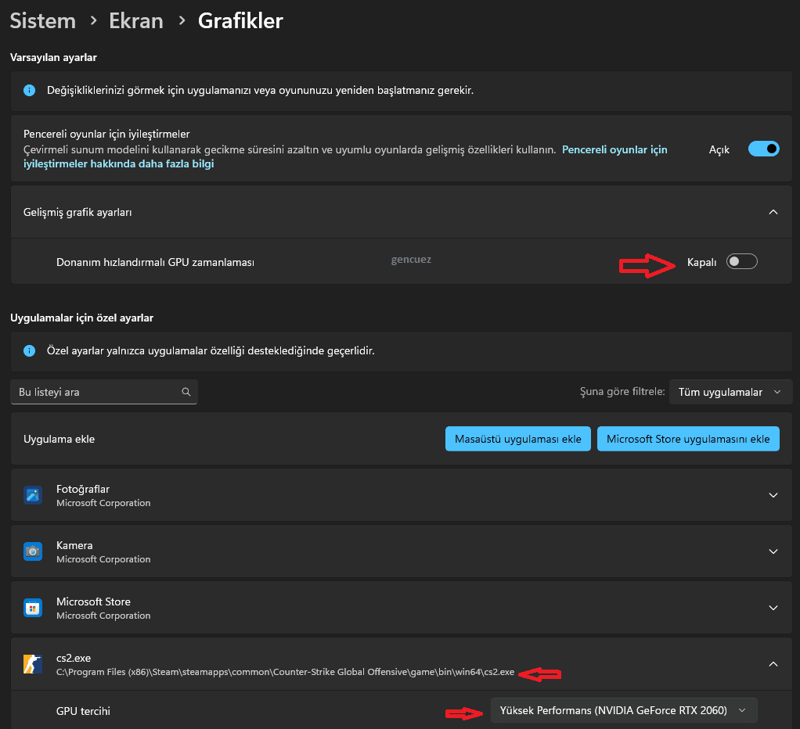Collapse Gelişmiş grafik ayarları section
Viewport: 800px width, 729px height.
773,212
